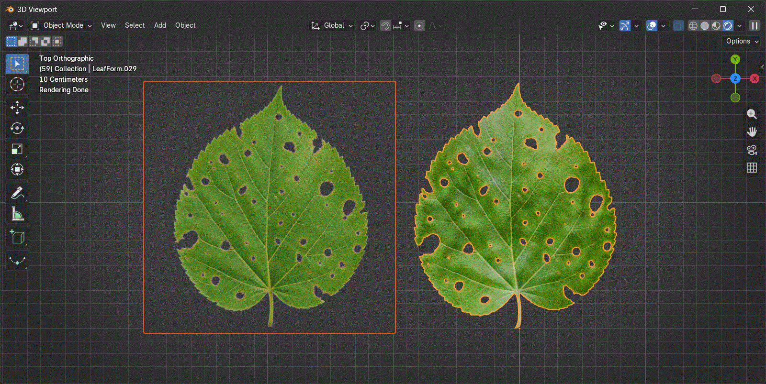The width and height of the screenshot is (766, 384).
Task: Switch to Wireframe viewport shading
Action: [693, 26]
